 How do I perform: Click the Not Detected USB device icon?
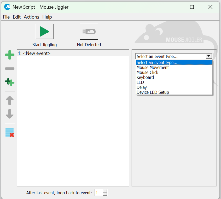coord(89,32)
